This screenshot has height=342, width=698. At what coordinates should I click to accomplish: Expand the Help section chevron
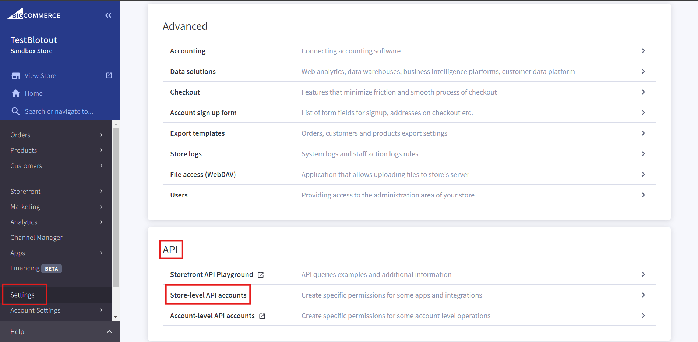[x=109, y=332]
